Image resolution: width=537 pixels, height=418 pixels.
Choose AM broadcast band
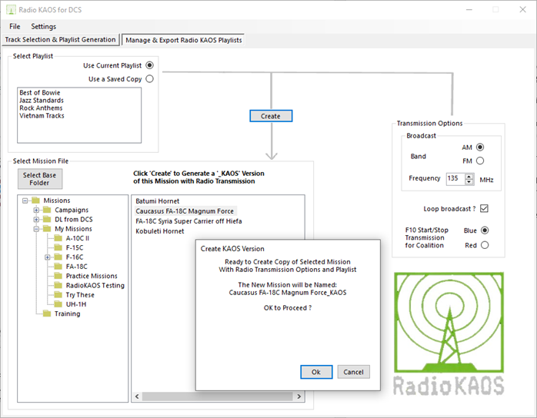point(480,147)
